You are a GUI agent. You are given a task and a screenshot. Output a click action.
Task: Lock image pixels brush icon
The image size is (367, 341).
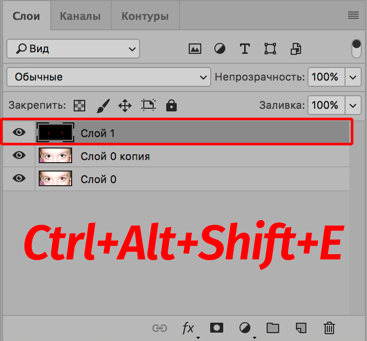(x=103, y=106)
